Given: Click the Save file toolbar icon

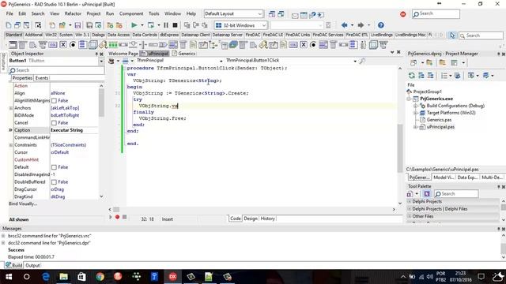Looking at the screenshot, I should 77,25.
